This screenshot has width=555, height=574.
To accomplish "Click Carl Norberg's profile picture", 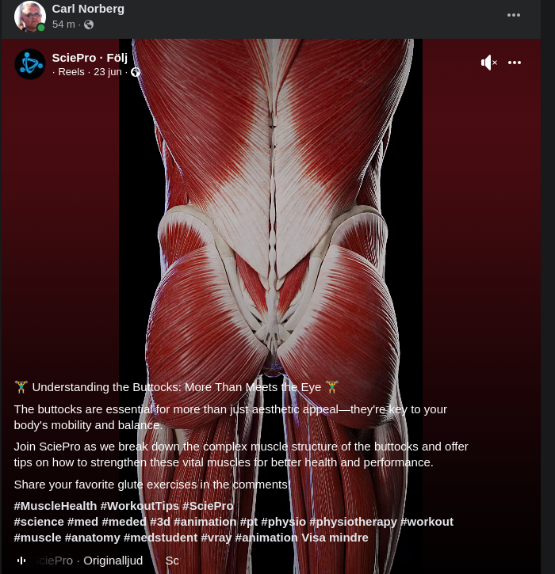I will (x=30, y=16).
